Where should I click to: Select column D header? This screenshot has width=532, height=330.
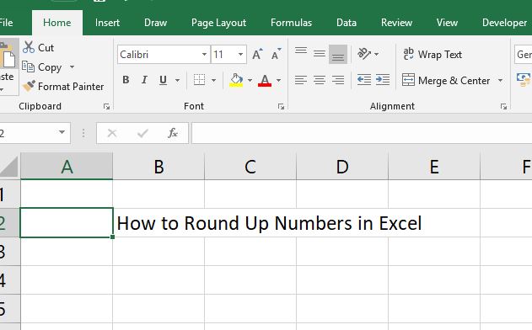(x=342, y=167)
